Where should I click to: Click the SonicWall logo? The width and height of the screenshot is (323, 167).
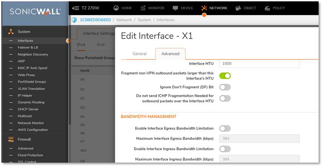[x=35, y=12]
